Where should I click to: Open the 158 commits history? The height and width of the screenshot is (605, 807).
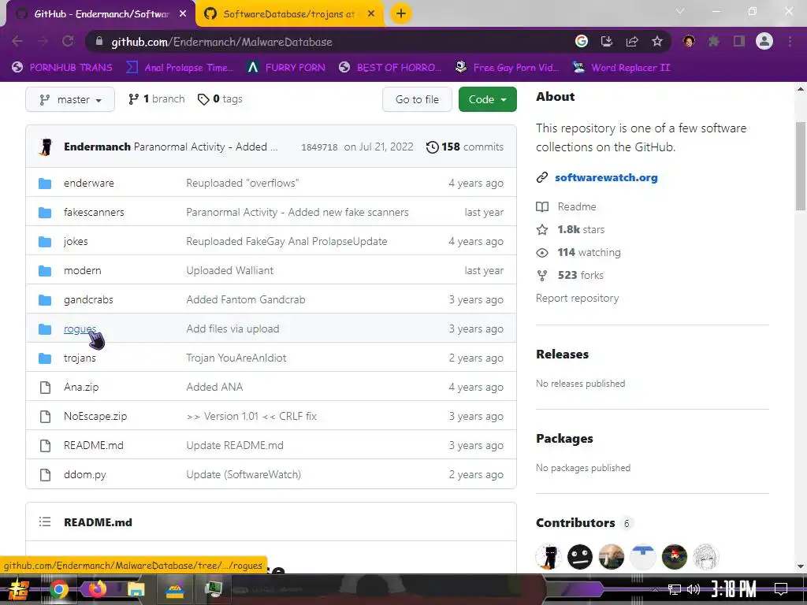[465, 147]
